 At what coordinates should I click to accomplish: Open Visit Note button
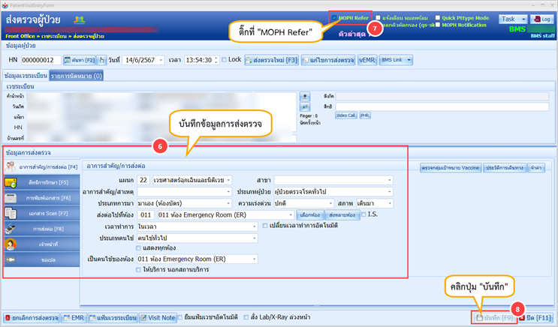[158, 318]
